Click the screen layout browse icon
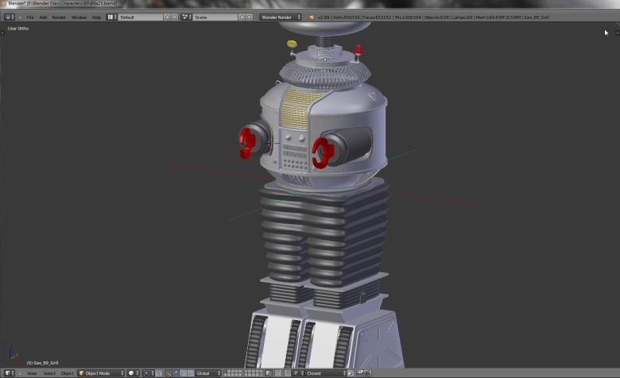The width and height of the screenshot is (620, 378). point(112,17)
